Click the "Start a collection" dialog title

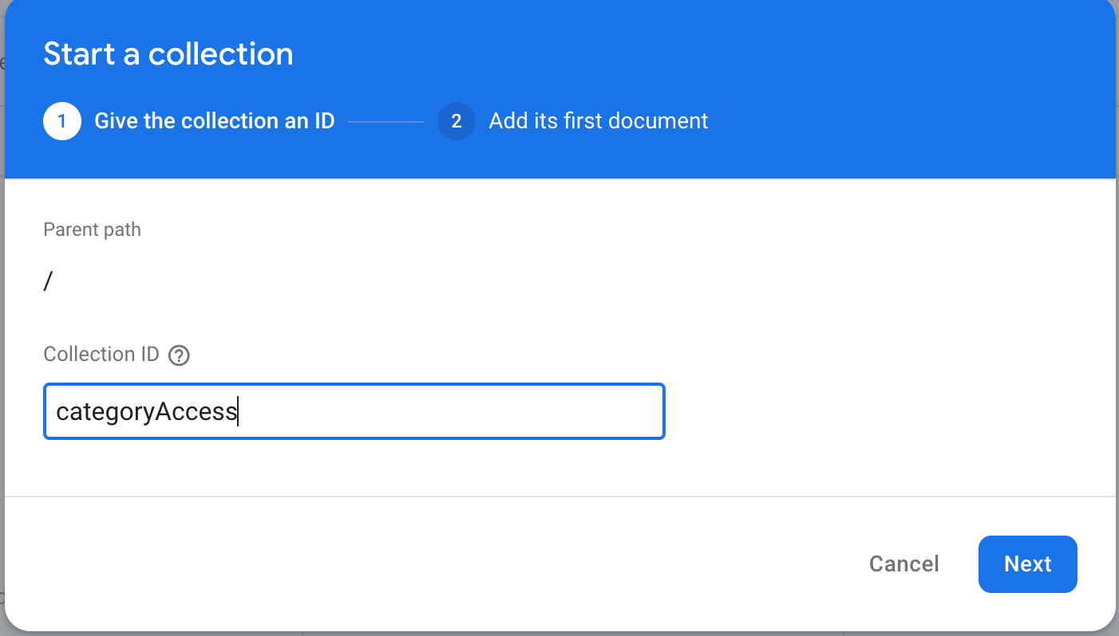(x=168, y=54)
